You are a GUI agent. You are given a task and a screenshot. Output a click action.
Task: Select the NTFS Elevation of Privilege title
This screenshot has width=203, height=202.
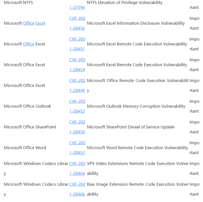(x=125, y=3)
